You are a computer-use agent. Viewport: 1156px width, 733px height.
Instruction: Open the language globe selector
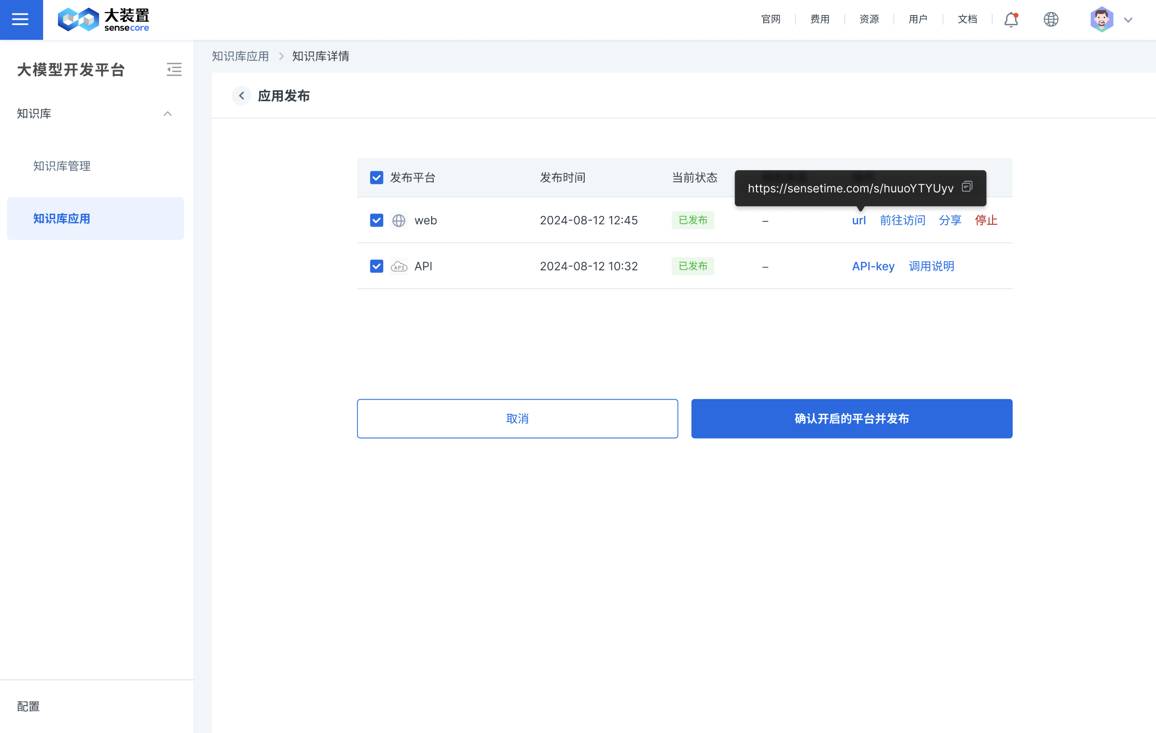coord(1051,19)
